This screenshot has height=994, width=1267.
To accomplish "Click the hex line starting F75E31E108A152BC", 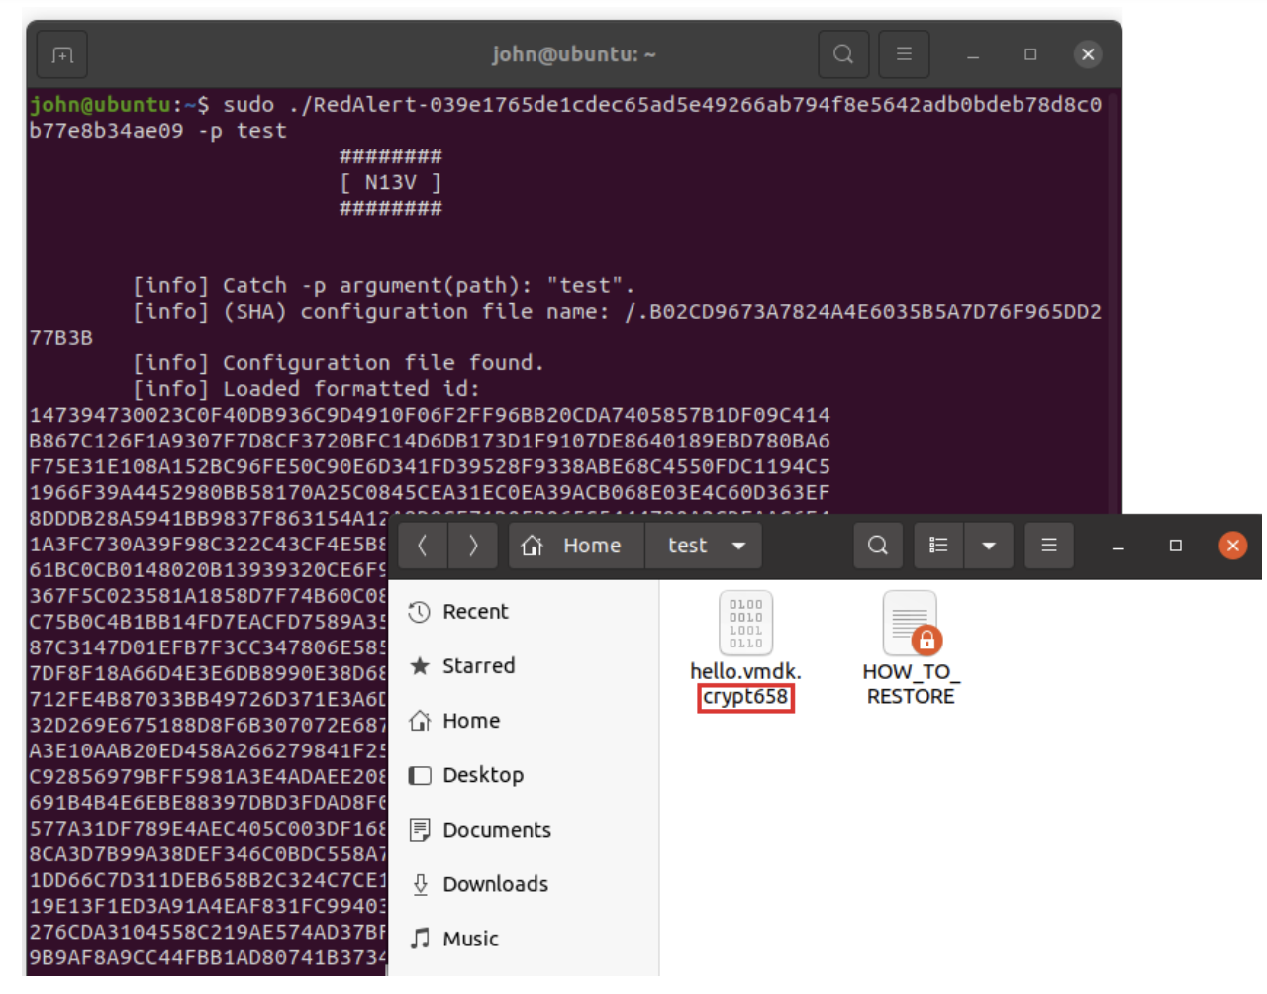I will [x=430, y=466].
